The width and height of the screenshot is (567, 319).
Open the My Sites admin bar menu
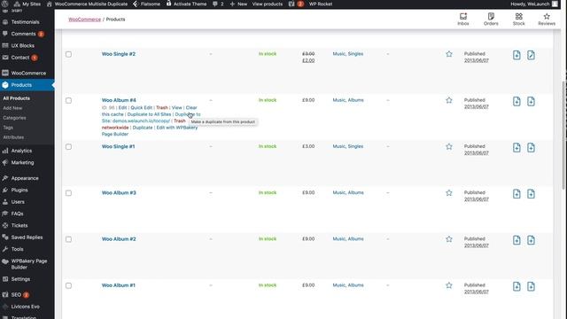coord(27,4)
